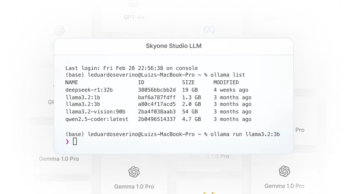Select the GPT-4o model card label

click(x=134, y=17)
